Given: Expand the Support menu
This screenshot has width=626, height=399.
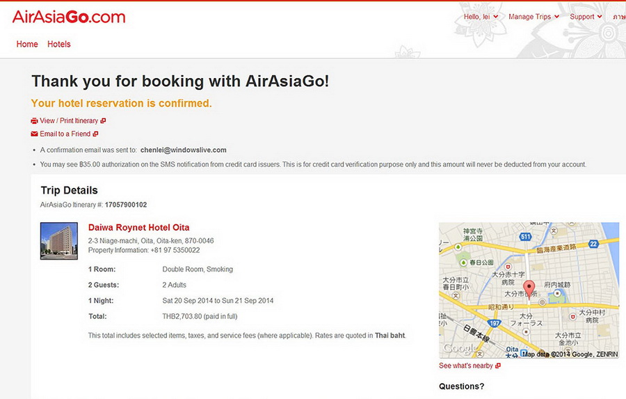Looking at the screenshot, I should tap(586, 17).
